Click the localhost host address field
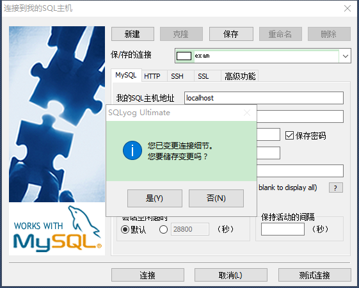 (264, 98)
